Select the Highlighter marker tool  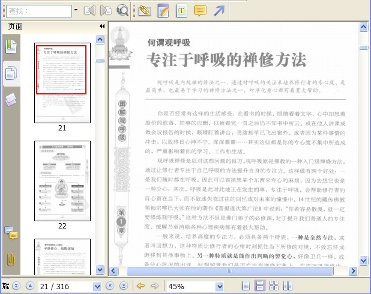tap(145, 11)
